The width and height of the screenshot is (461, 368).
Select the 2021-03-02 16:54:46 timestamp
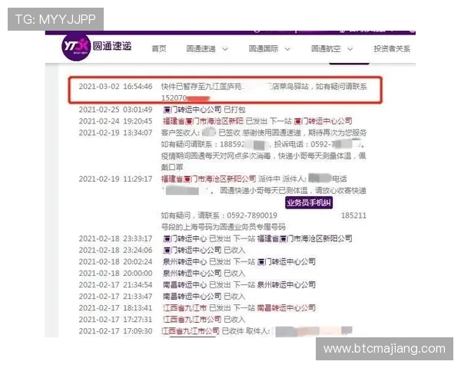(115, 87)
